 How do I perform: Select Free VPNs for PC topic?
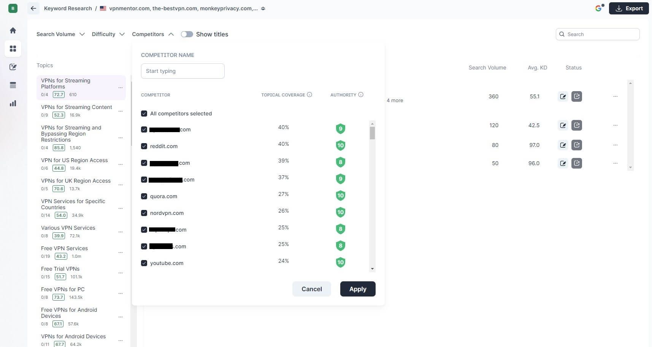tap(81, 293)
